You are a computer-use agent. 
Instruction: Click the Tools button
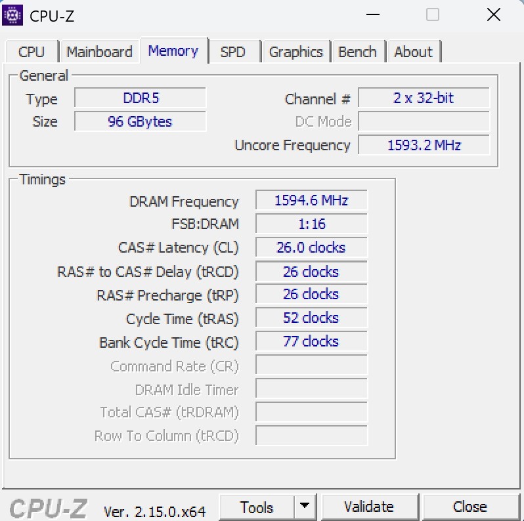(x=256, y=507)
